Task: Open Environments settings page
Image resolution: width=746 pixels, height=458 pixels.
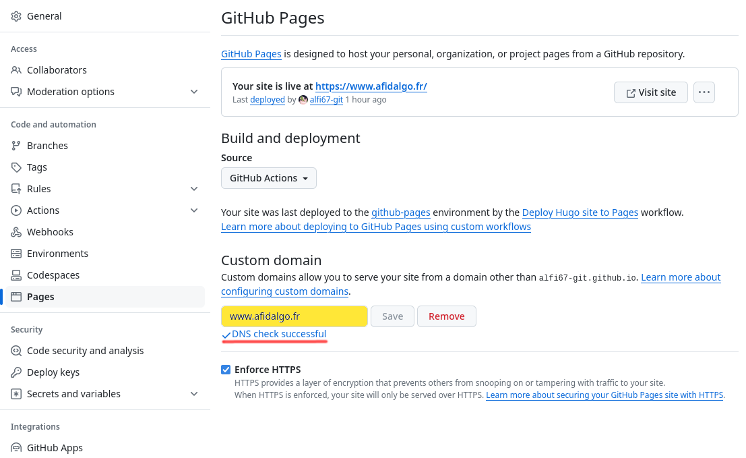Action: [x=57, y=254]
